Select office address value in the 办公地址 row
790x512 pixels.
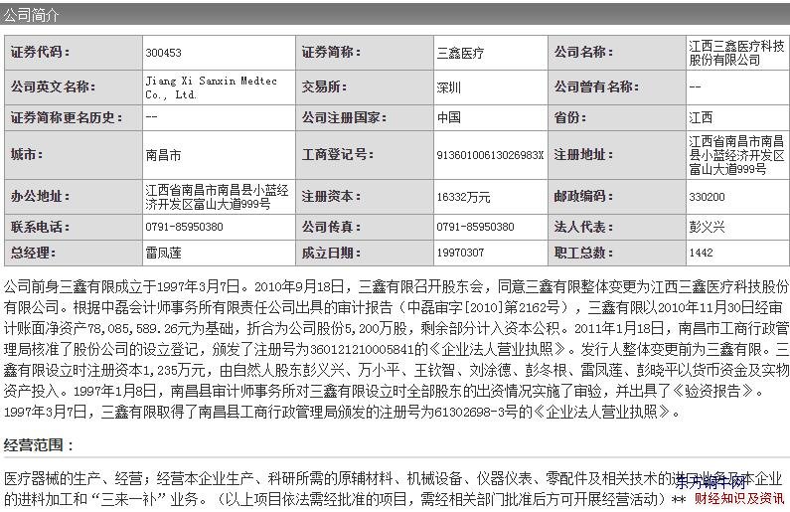[217, 197]
